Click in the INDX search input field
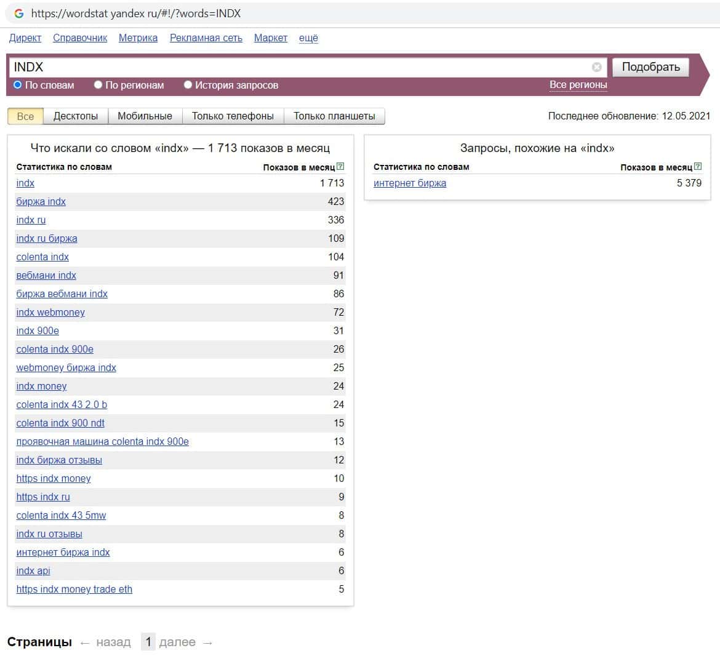 [295, 67]
